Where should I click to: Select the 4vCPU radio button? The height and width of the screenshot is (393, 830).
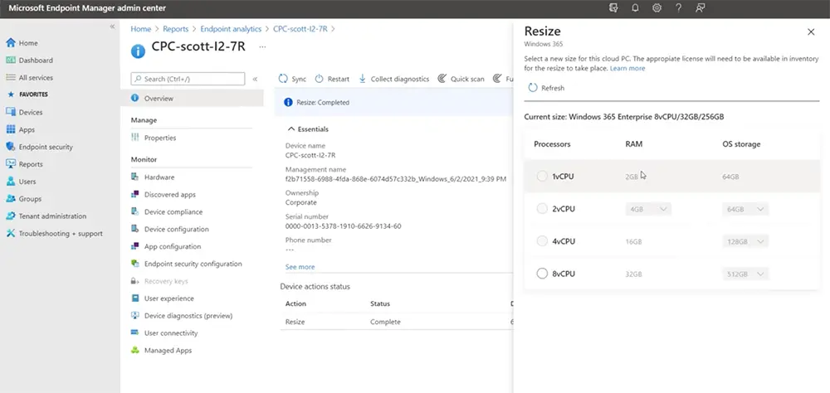pos(541,241)
